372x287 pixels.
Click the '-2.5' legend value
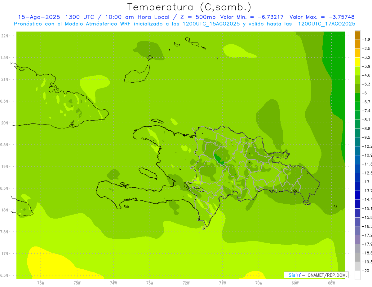366,49
